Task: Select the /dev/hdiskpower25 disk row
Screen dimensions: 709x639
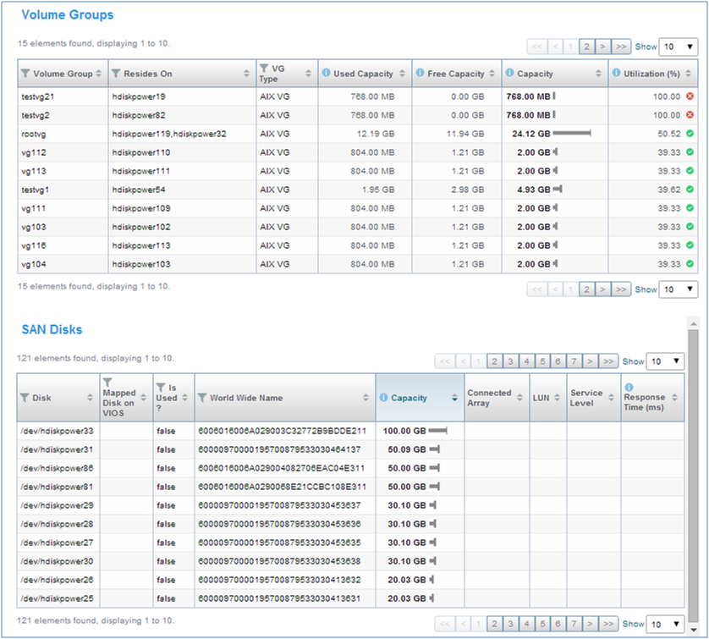Action: (350, 598)
